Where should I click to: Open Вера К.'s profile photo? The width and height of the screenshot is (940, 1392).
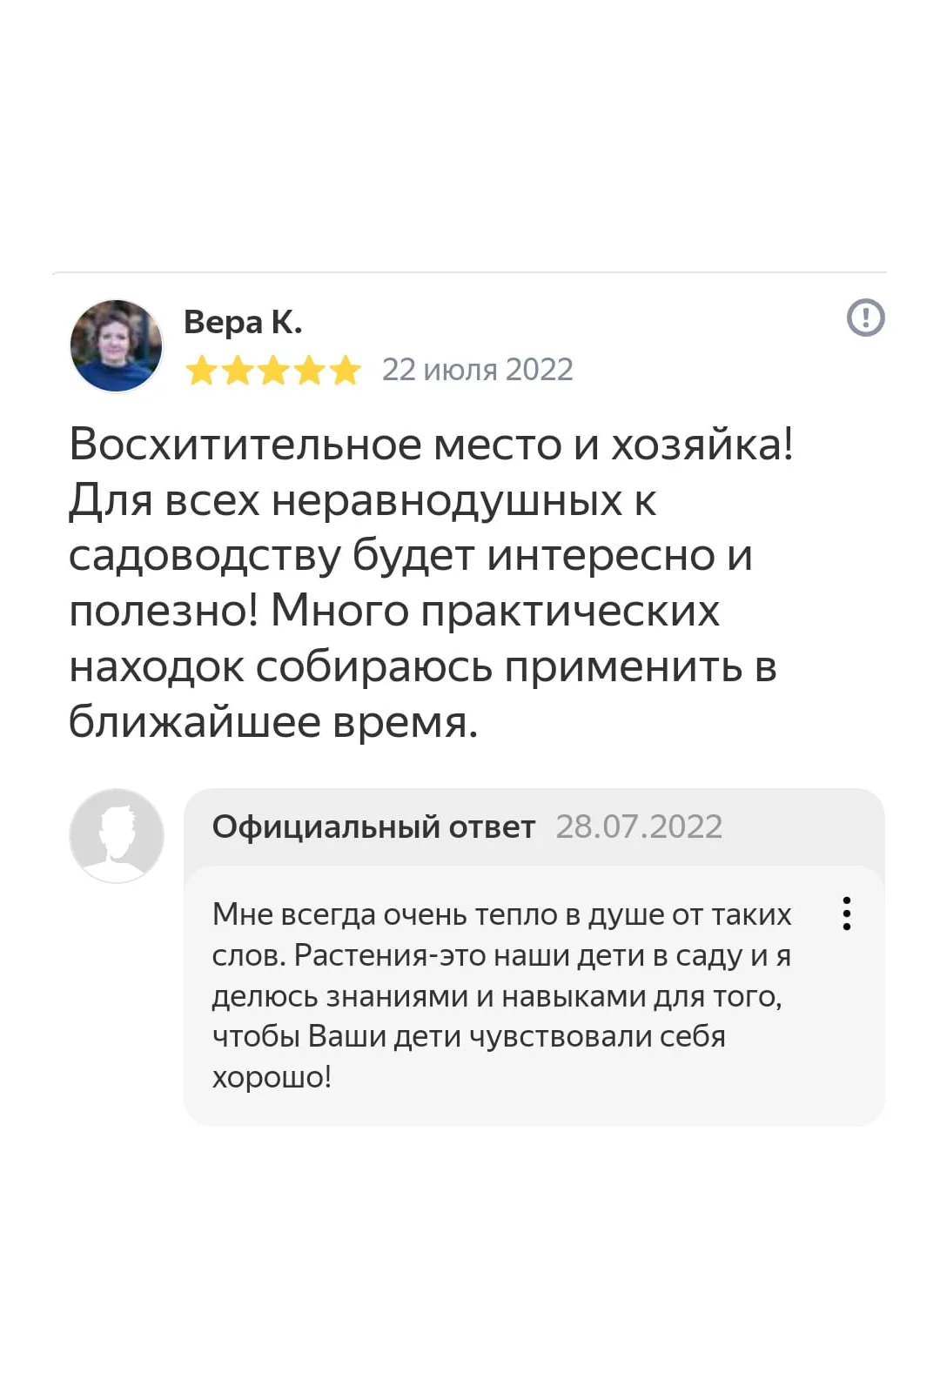[x=117, y=345]
